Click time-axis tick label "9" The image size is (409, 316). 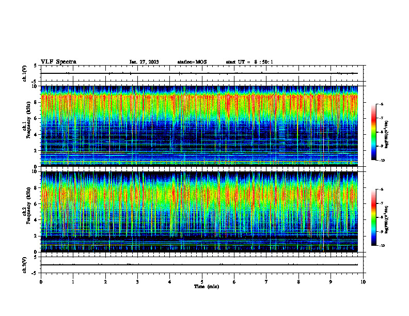331,282
